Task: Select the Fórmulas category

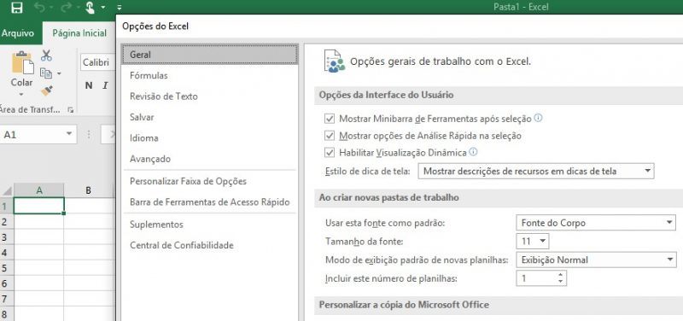Action: (x=210, y=75)
